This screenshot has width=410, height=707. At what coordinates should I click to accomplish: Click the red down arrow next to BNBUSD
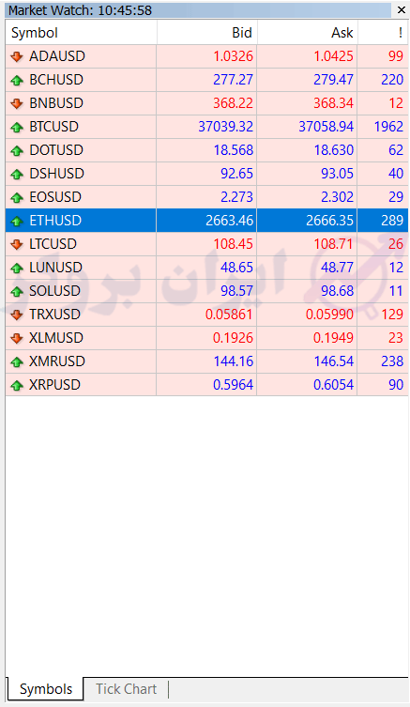17,103
